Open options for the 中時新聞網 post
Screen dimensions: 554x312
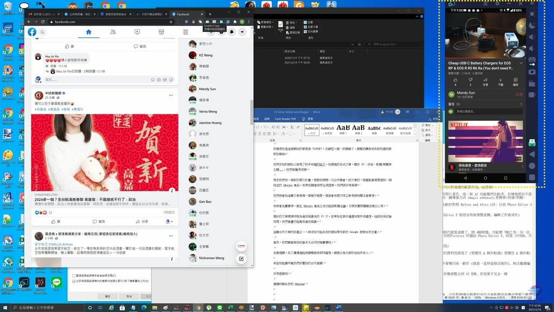[171, 95]
